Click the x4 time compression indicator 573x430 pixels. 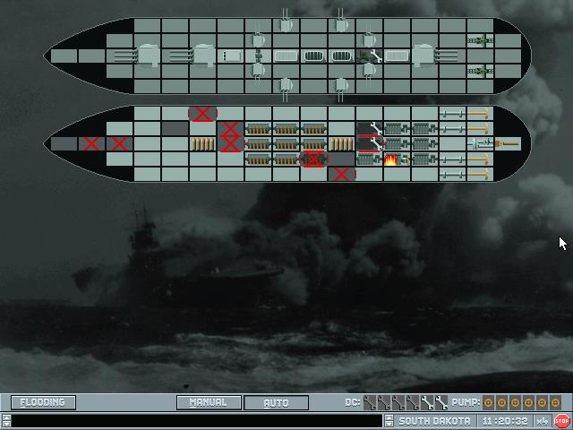click(542, 421)
